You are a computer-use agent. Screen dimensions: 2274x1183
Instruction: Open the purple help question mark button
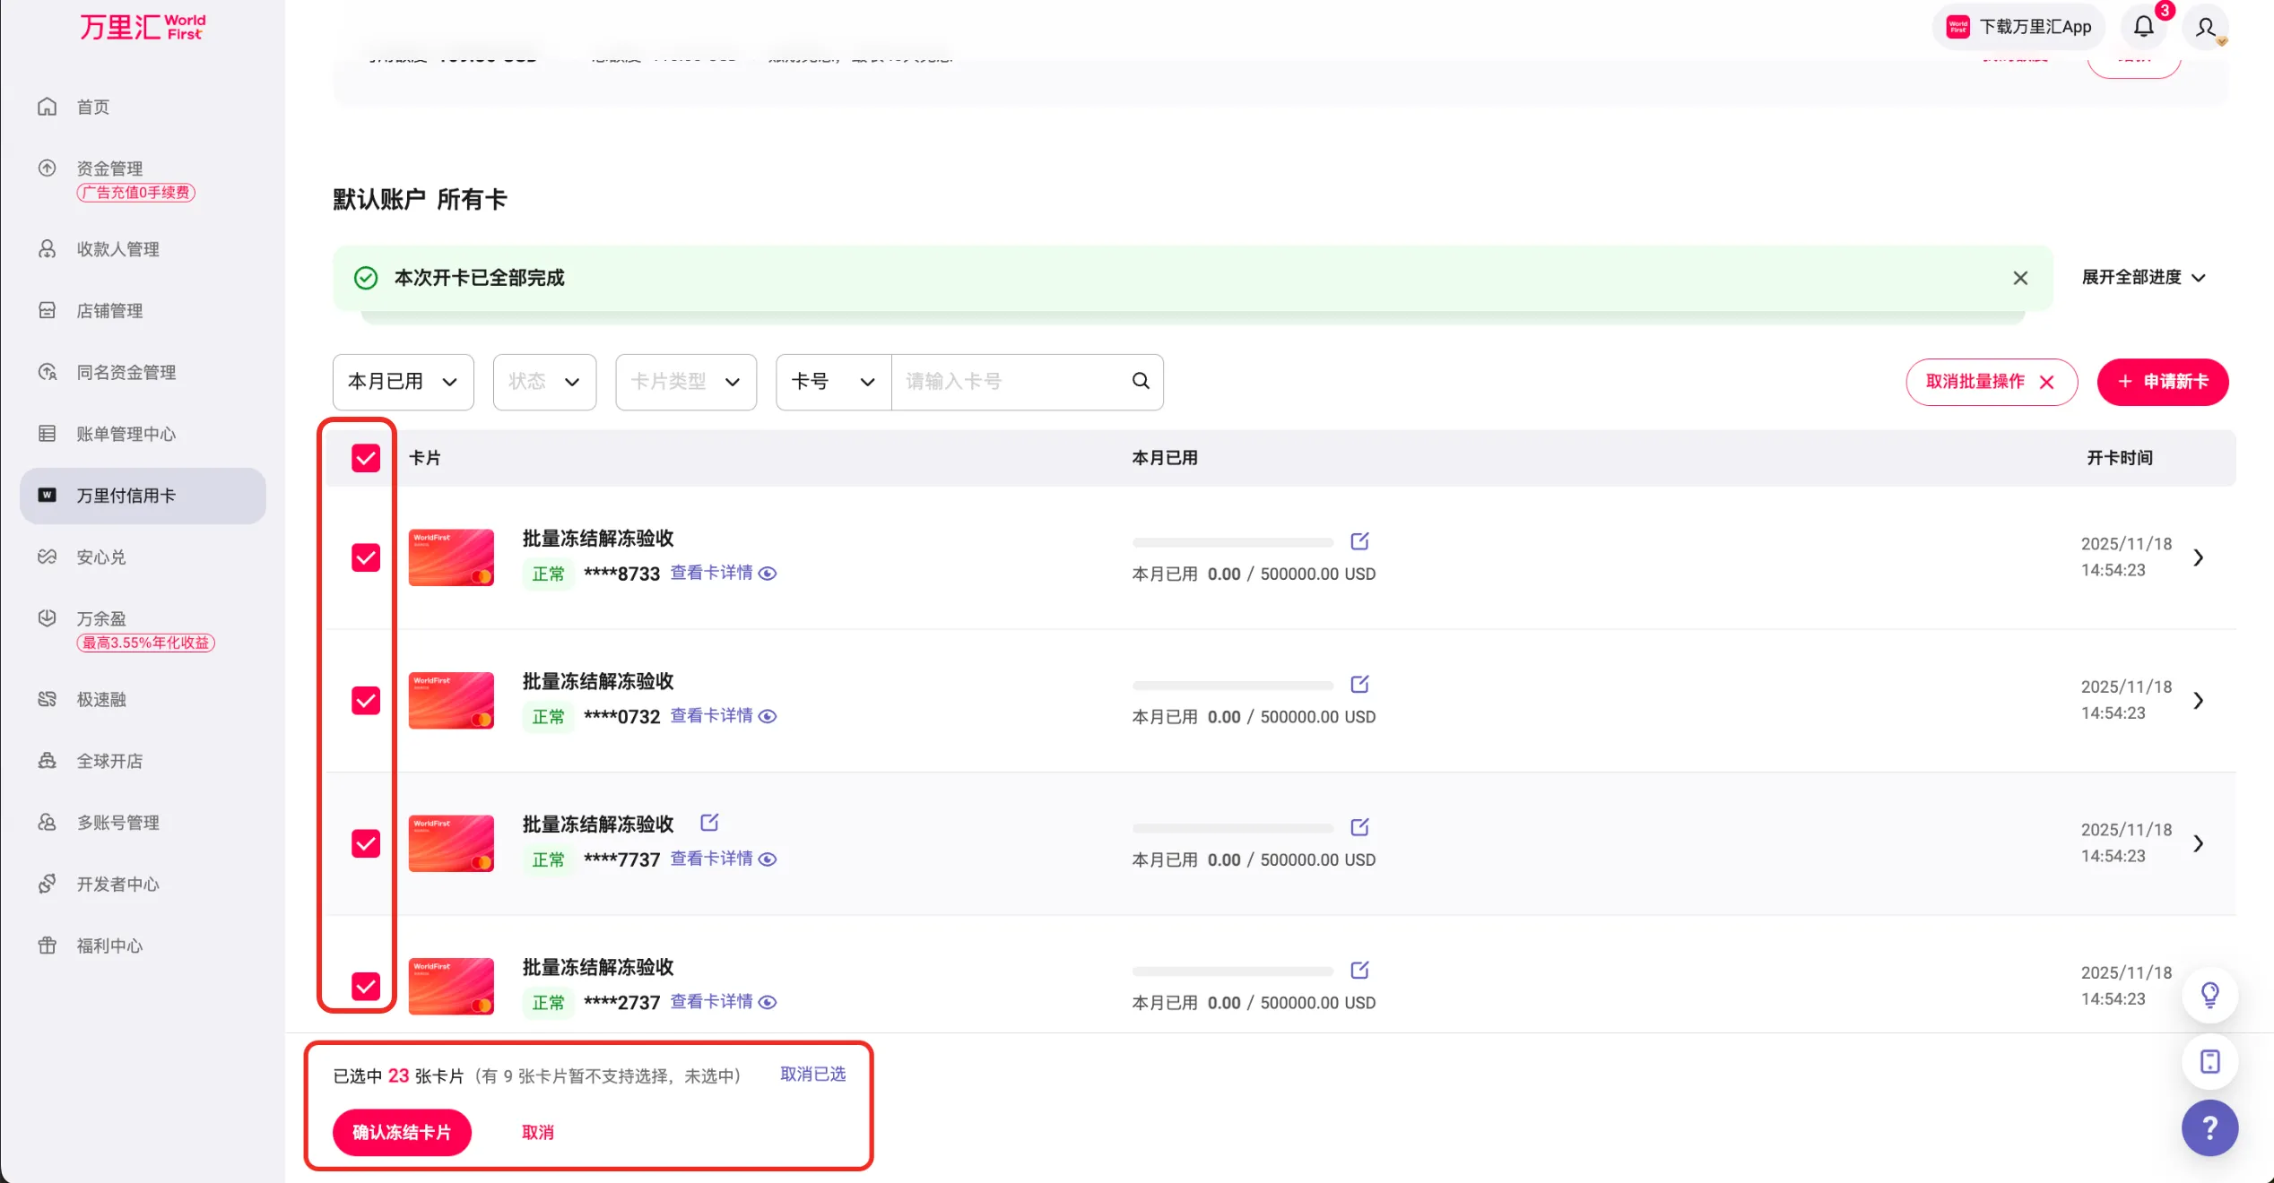2209,1127
